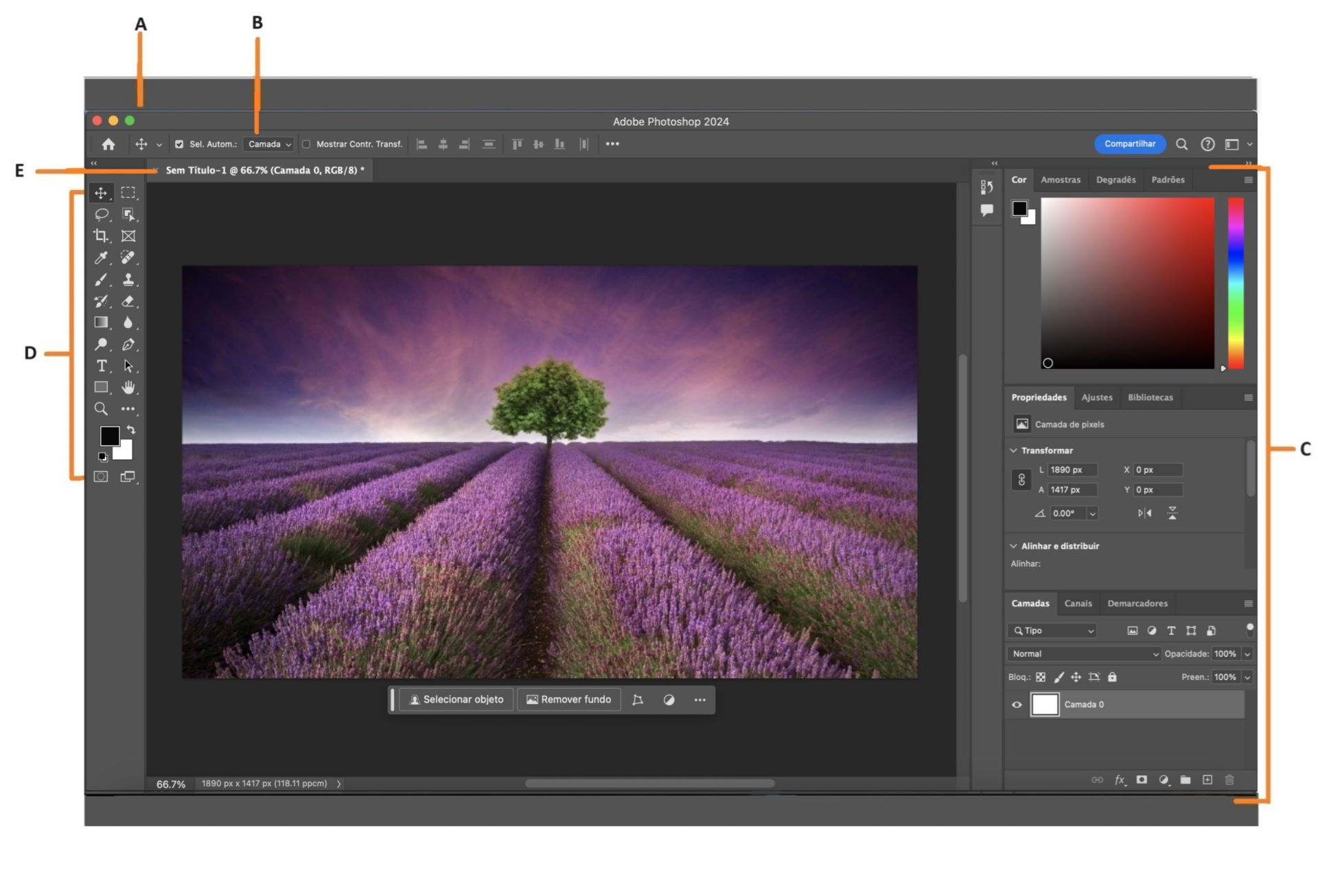Select the Zoom tool
The height and width of the screenshot is (881, 1318).
[x=102, y=408]
